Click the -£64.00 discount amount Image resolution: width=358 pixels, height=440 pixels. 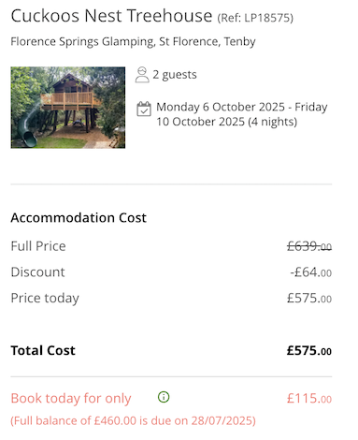coord(311,272)
